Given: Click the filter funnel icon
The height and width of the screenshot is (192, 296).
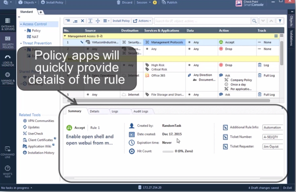Looking at the screenshot, I should click(x=280, y=21).
